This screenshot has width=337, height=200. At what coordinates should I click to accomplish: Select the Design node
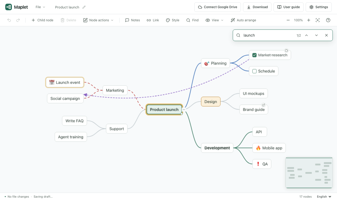point(211,102)
